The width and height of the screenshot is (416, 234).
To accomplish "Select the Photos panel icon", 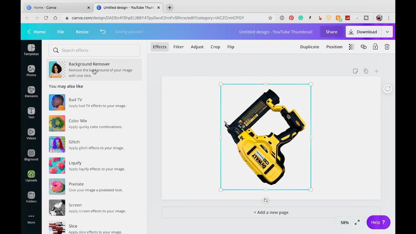I will click(x=31, y=71).
